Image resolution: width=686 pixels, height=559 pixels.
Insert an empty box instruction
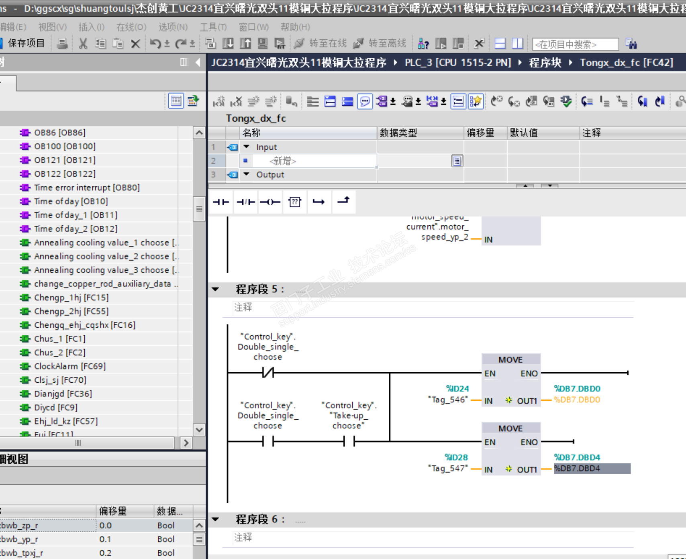pyautogui.click(x=294, y=202)
